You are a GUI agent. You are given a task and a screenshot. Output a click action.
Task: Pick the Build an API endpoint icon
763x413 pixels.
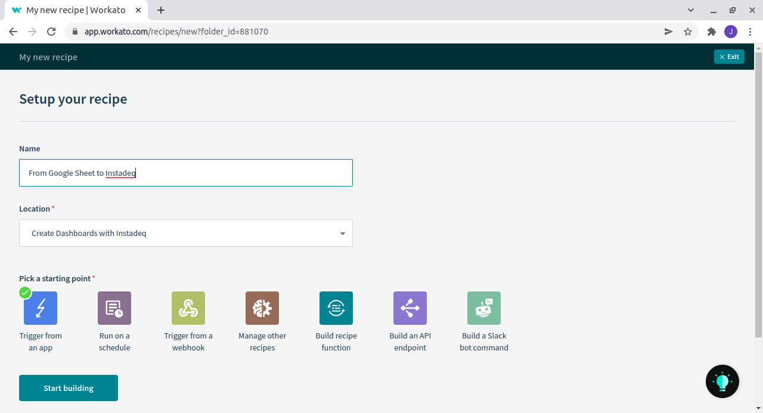pyautogui.click(x=410, y=308)
